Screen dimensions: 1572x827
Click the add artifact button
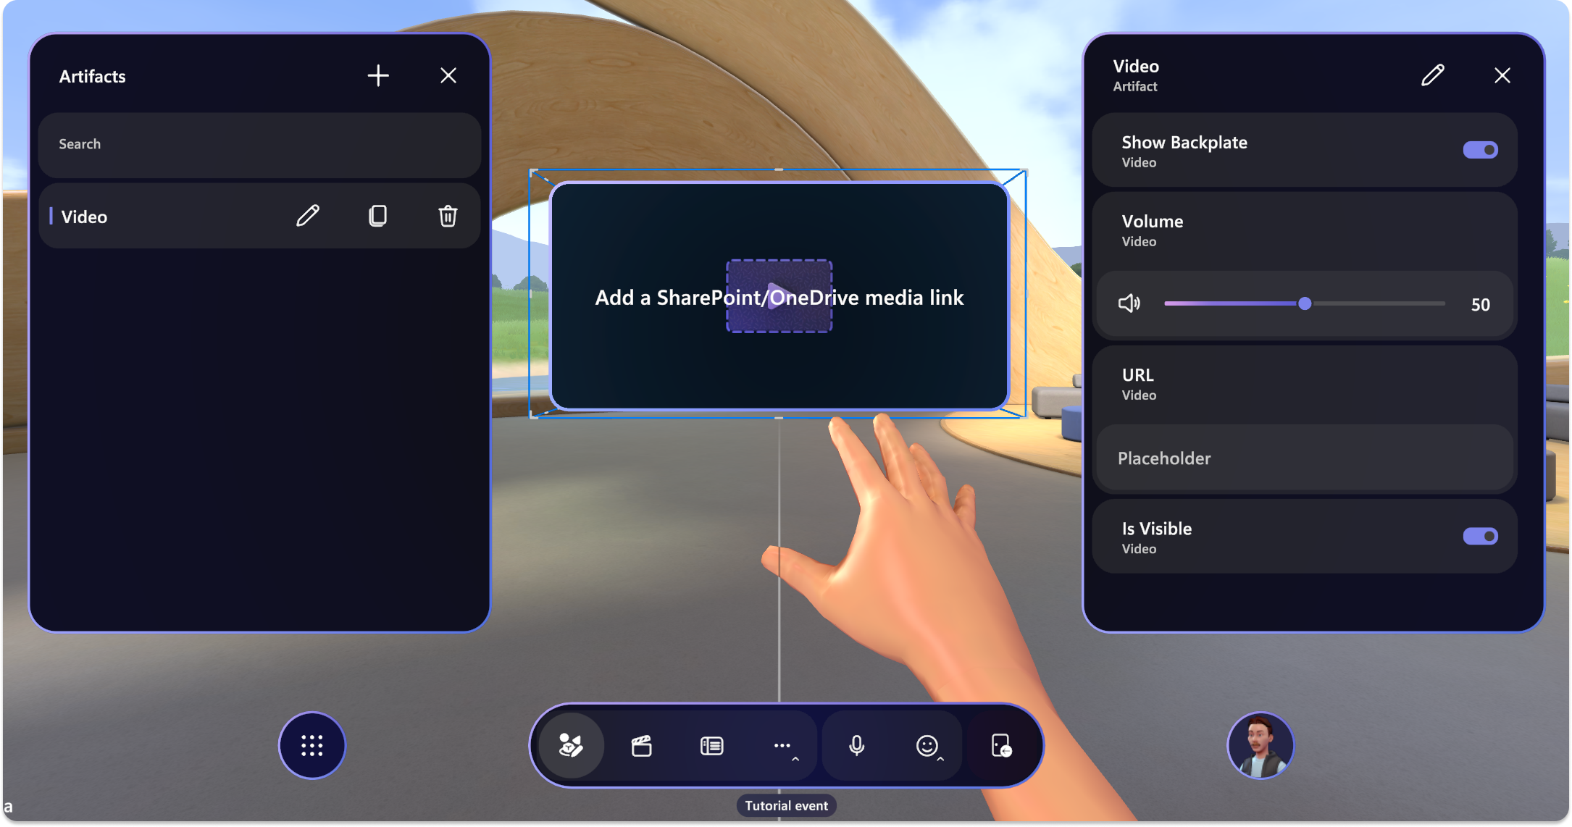377,75
